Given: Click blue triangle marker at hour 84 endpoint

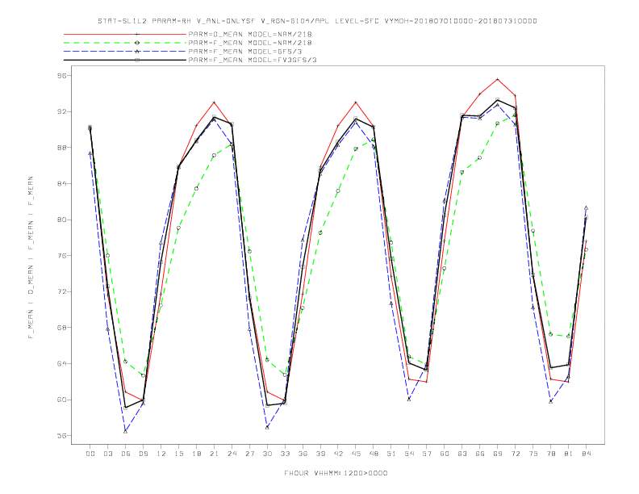Looking at the screenshot, I should point(586,208).
